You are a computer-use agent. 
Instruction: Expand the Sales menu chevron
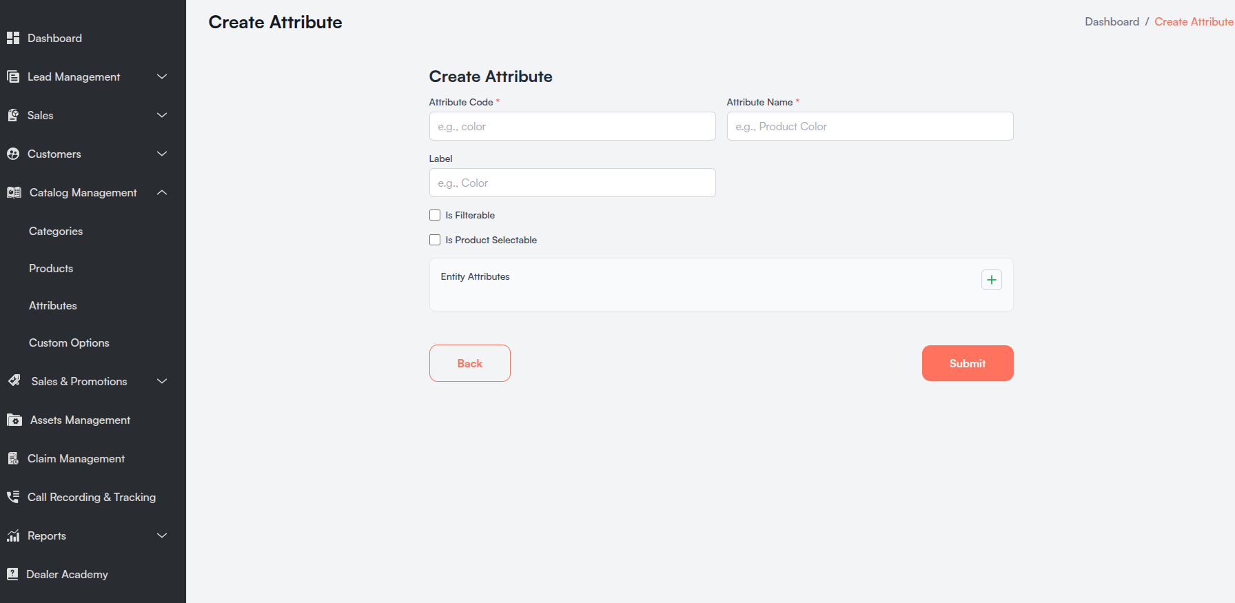click(x=162, y=115)
